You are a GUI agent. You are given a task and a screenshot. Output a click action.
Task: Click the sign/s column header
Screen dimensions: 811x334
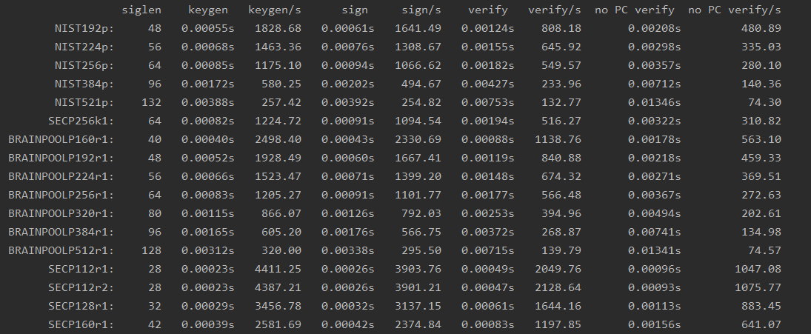421,10
